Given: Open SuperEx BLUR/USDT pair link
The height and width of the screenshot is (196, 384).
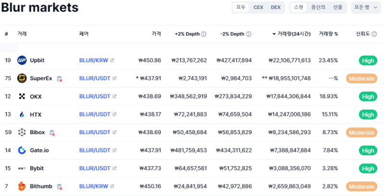Looking at the screenshot, I should click(95, 79).
